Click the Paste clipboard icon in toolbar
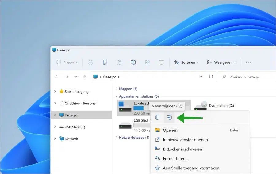The image size is (276, 174). coord(119,62)
